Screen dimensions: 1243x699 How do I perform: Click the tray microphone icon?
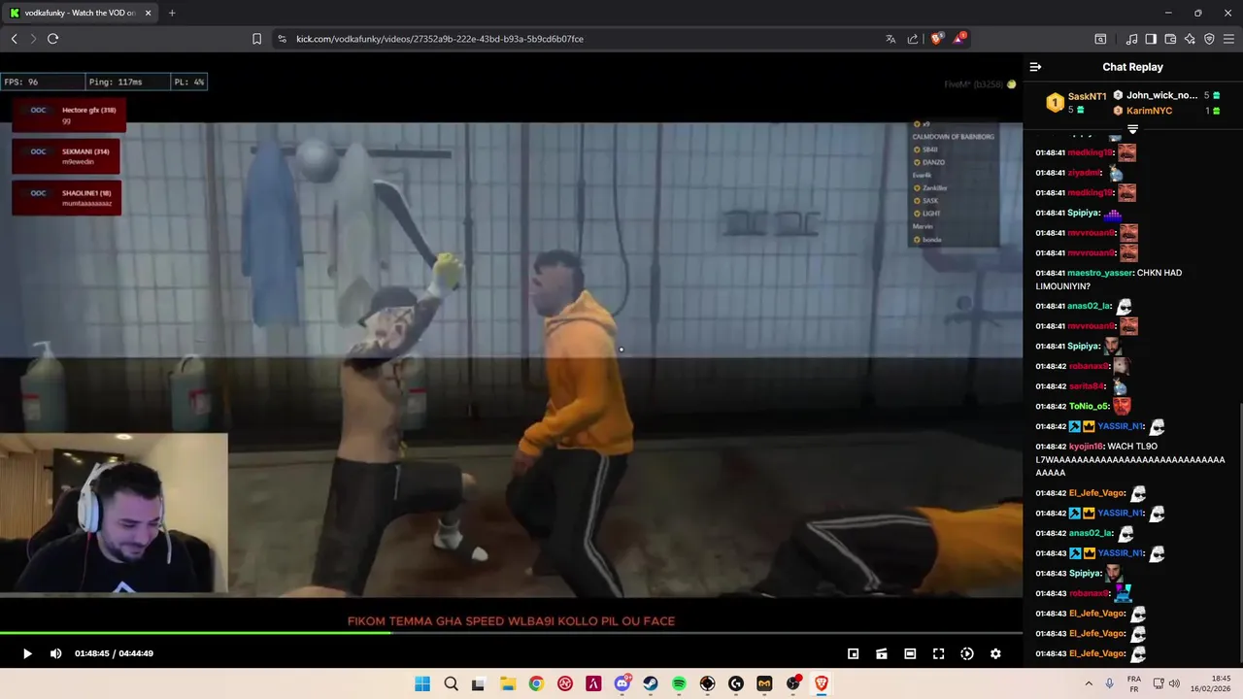tap(1110, 683)
